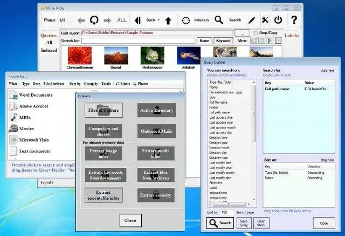This screenshot has width=345, height=236.
Task: Open Indexers via the clock icon
Action: click(x=186, y=21)
